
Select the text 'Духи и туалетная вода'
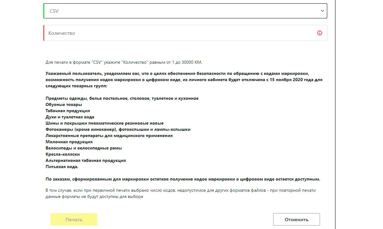(70, 117)
